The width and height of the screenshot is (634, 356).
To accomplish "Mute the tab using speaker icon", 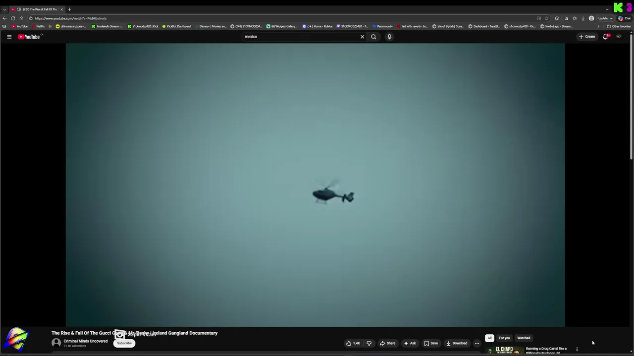I will [x=19, y=9].
